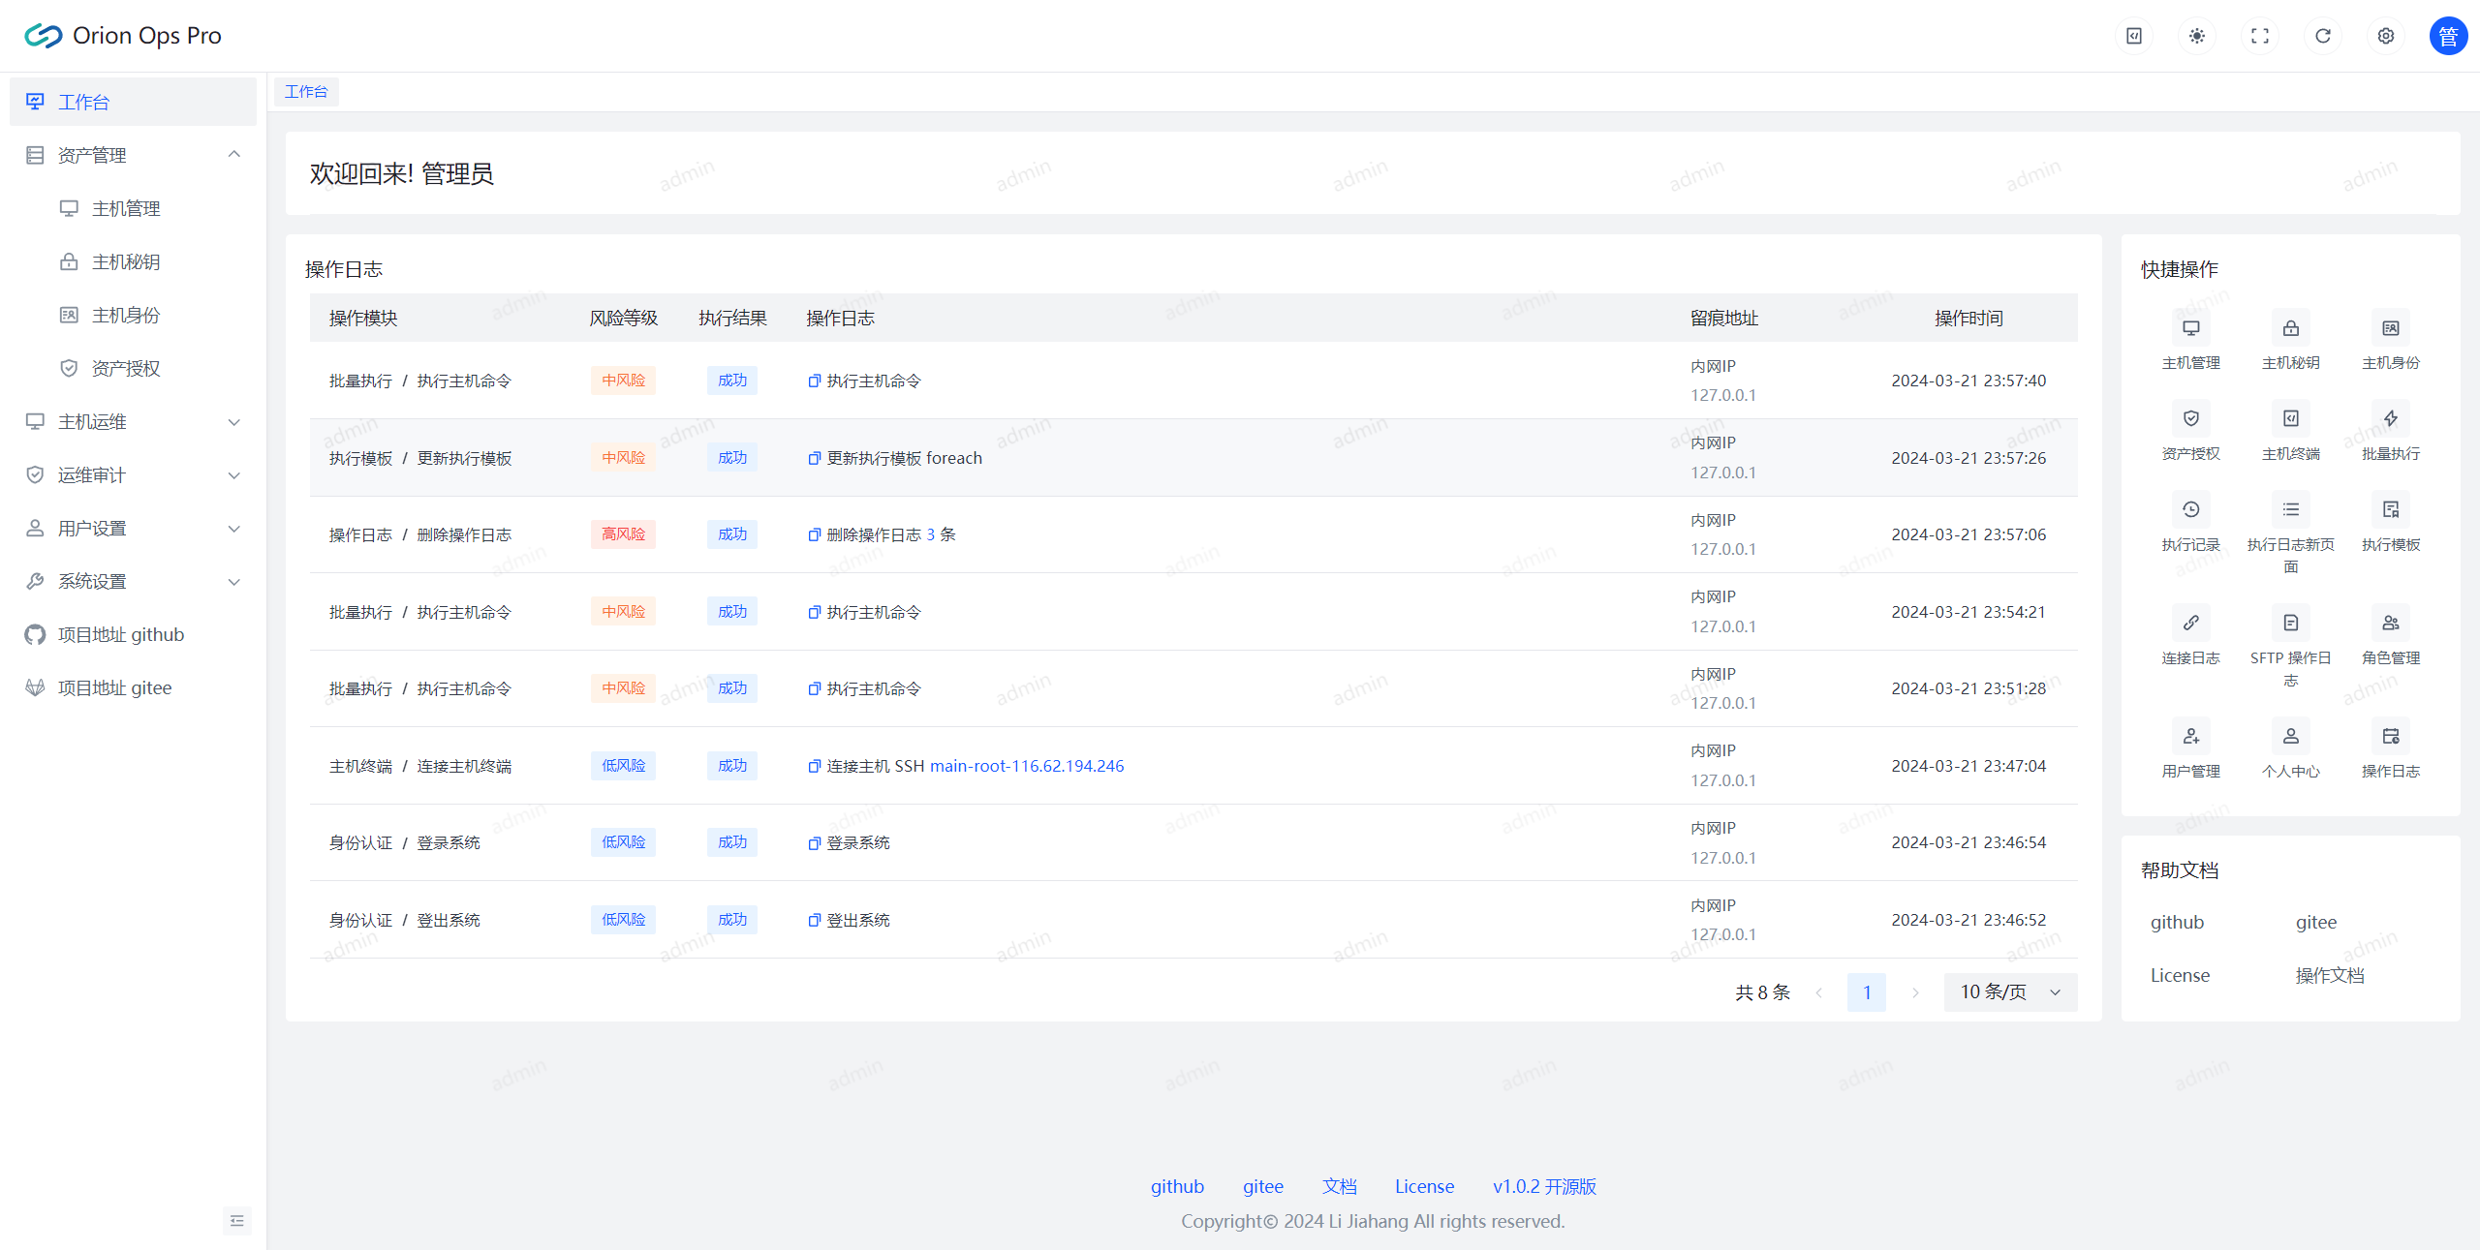Click the admin avatar in top right
This screenshot has width=2480, height=1250.
click(x=2447, y=36)
